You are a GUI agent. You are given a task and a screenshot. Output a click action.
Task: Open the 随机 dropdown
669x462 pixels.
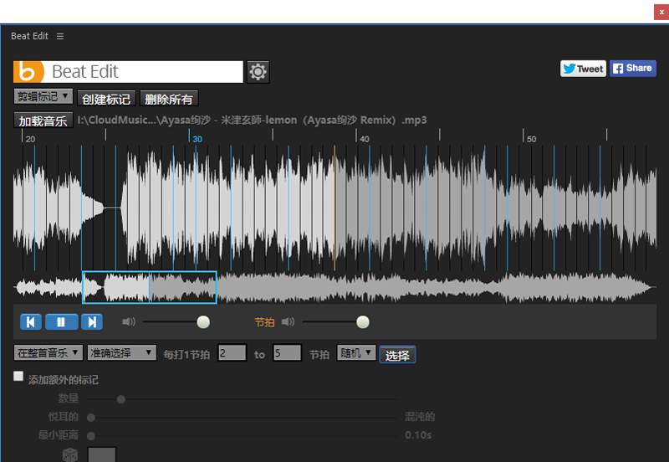pos(356,352)
